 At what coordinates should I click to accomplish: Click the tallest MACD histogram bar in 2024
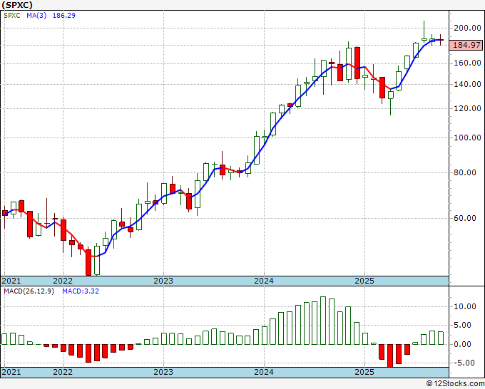click(323, 321)
